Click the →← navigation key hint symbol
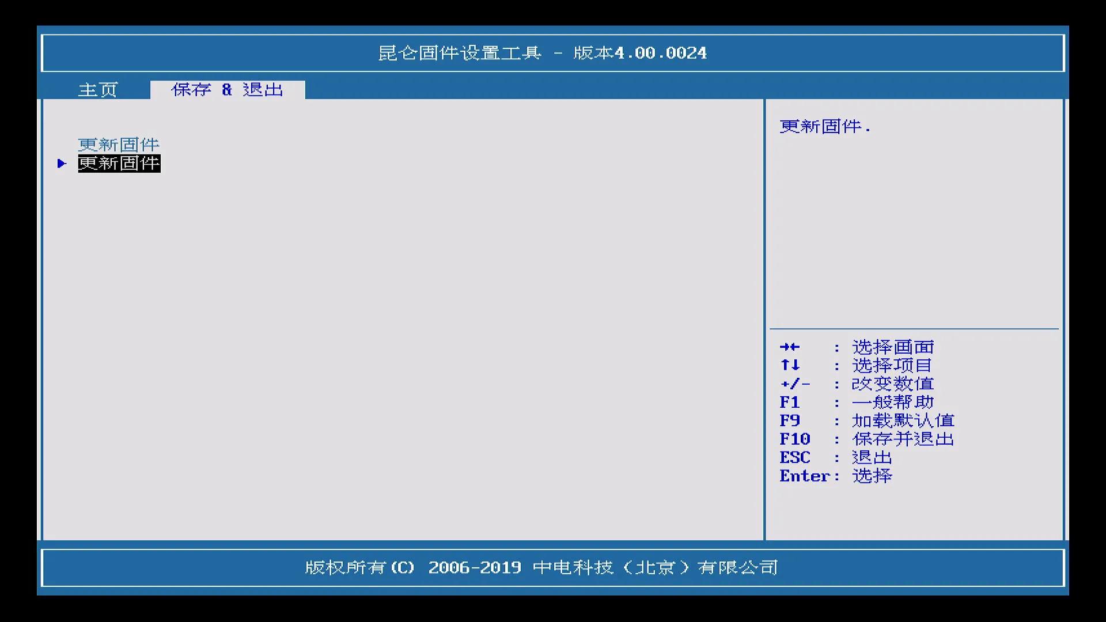Viewport: 1106px width, 622px height. click(x=790, y=347)
